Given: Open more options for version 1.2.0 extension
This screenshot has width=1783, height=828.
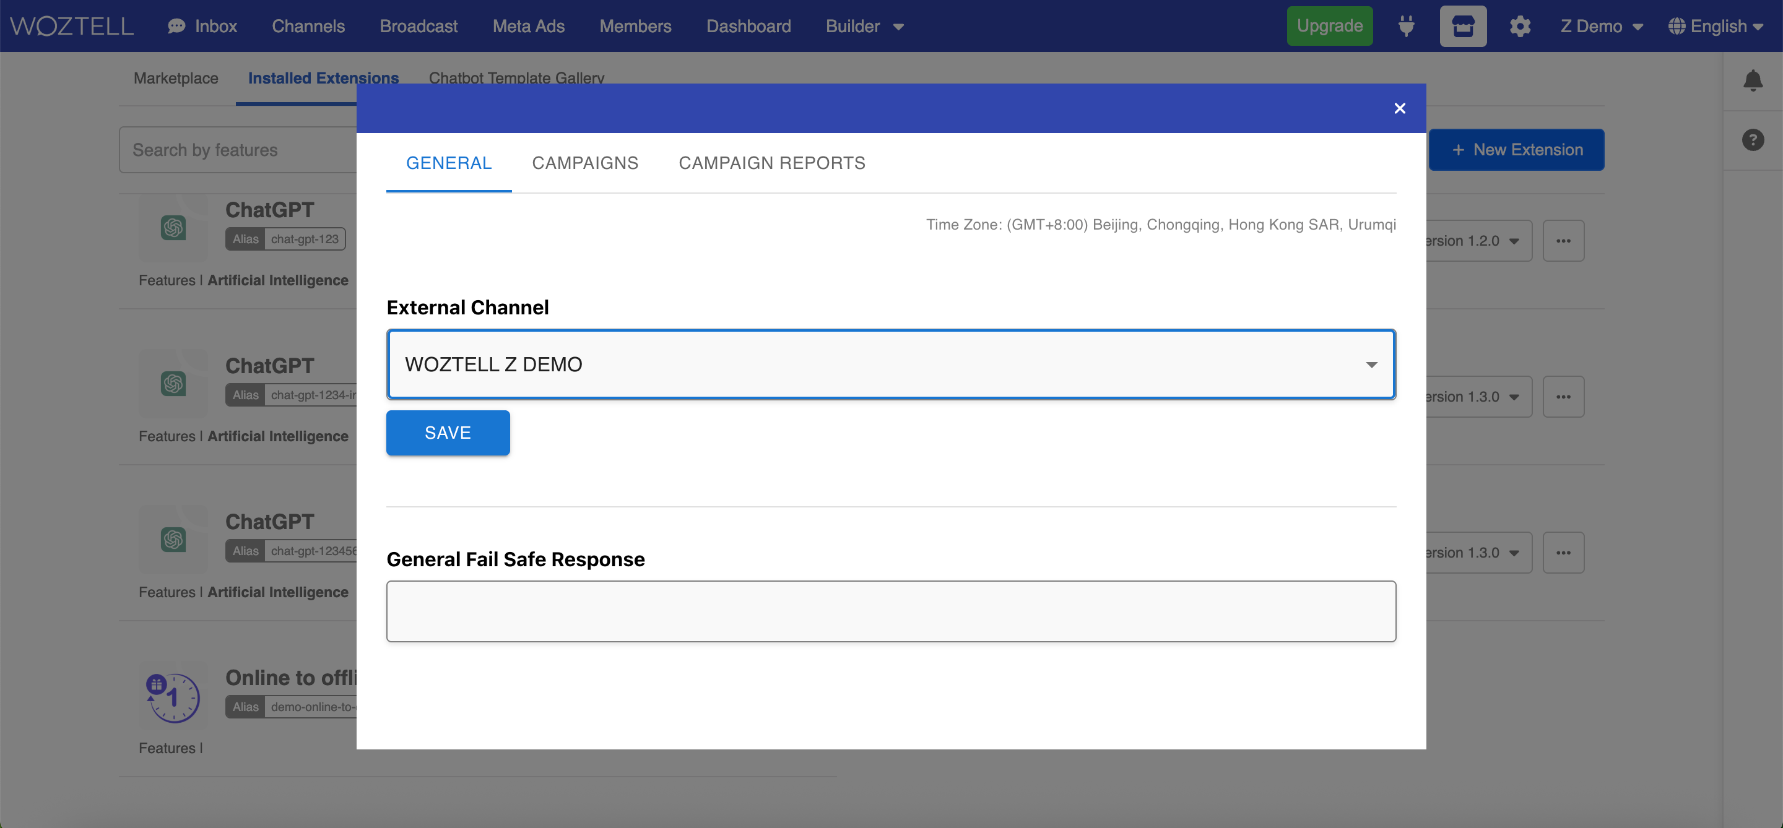Looking at the screenshot, I should pos(1563,241).
